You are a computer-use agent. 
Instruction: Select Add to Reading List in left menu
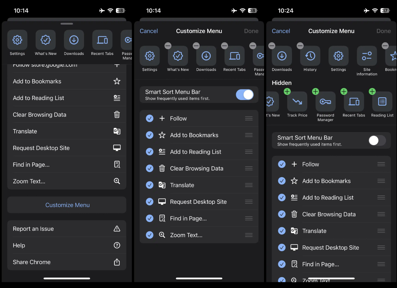(67, 98)
